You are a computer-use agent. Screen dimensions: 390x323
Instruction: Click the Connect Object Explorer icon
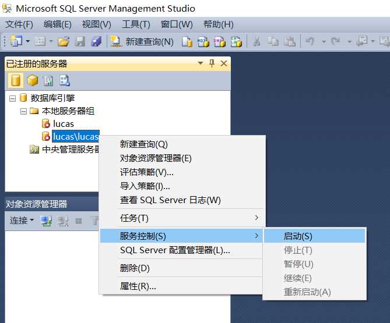coord(46,221)
